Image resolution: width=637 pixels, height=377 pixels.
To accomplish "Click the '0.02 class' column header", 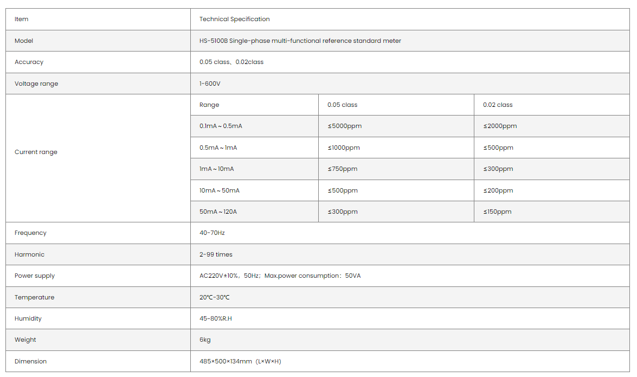I will coord(497,105).
